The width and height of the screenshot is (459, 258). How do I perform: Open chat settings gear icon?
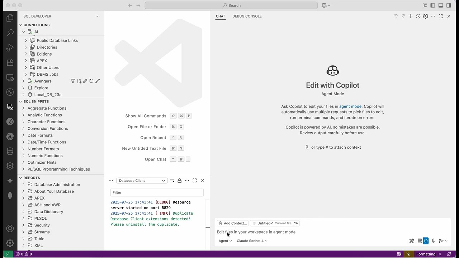pyautogui.click(x=426, y=16)
